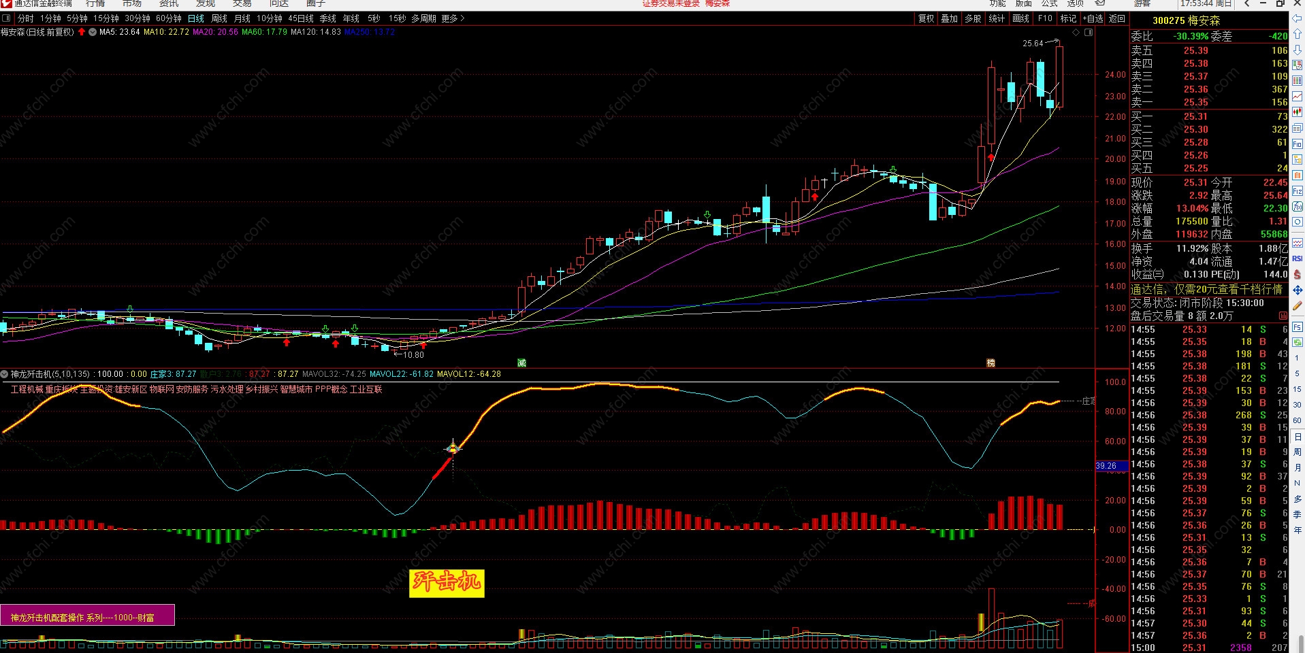
Task: Click the FS sidebar icon
Action: (x=1298, y=327)
